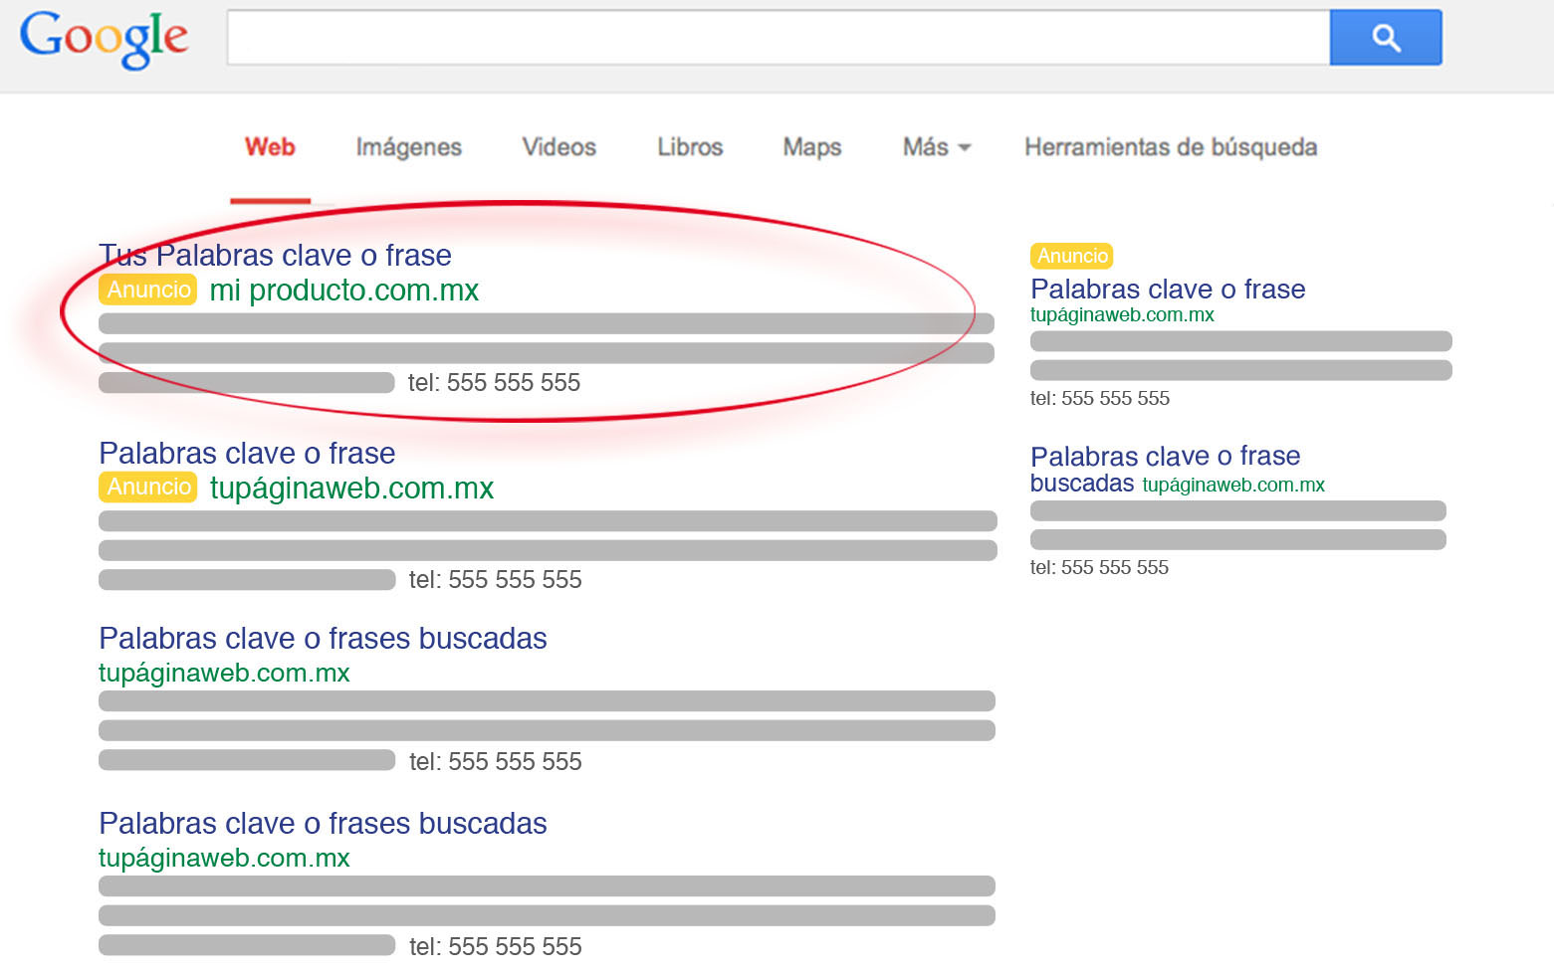Click the Anuncio badge atop the right sidebar
The width and height of the screenshot is (1554, 979).
tap(1071, 256)
